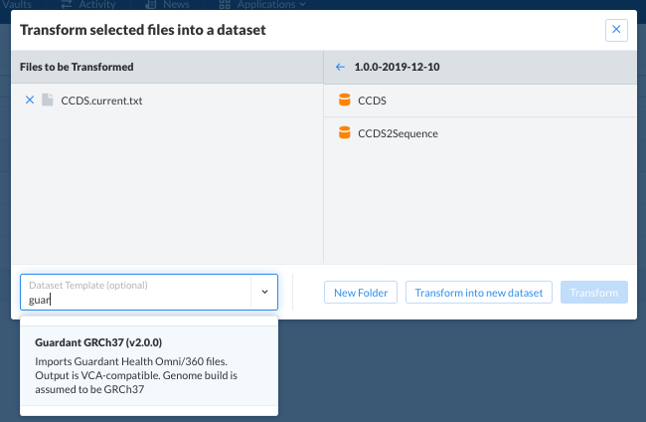This screenshot has width=646, height=422.
Task: Click the New Folder button
Action: point(361,293)
